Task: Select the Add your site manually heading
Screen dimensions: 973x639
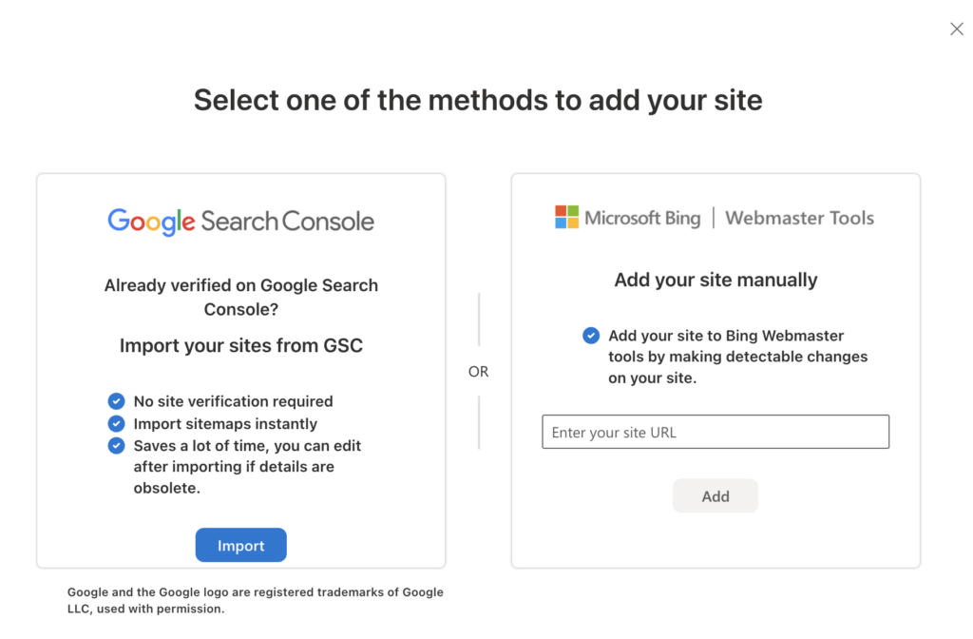Action: 715,280
